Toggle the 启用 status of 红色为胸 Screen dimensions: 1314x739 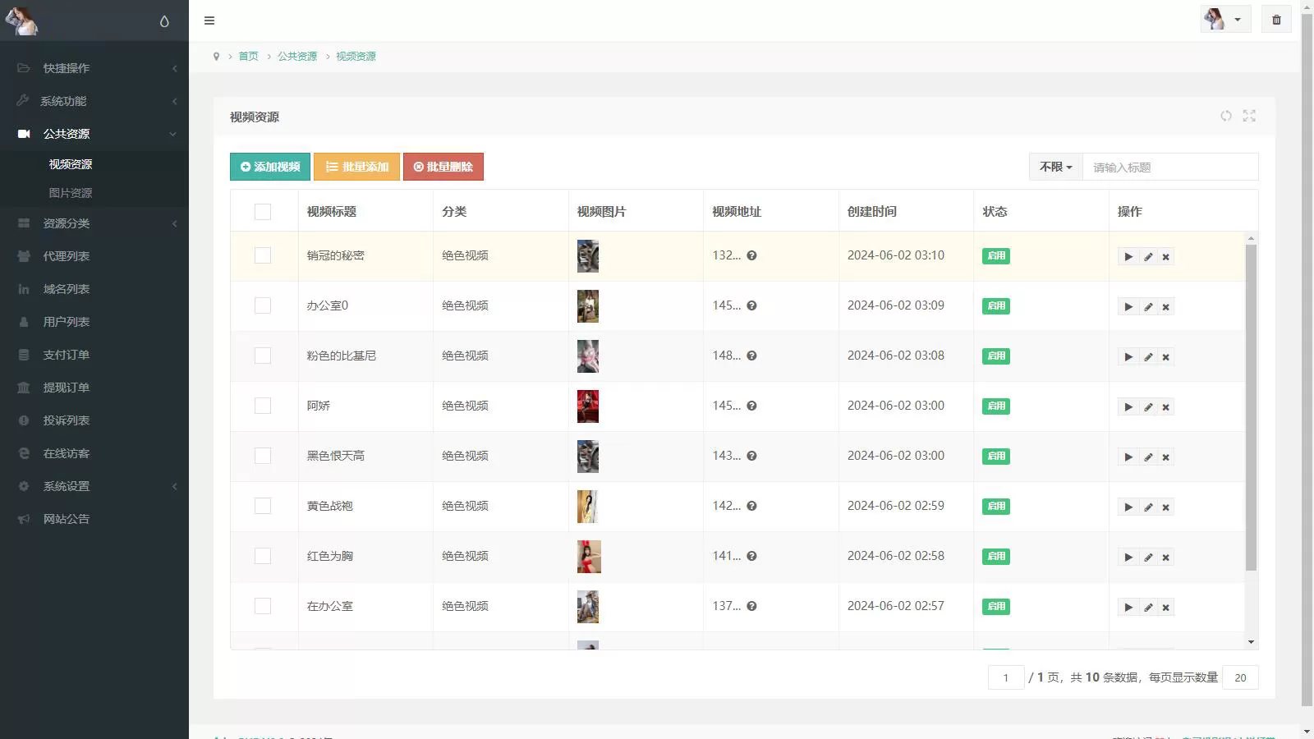coord(995,556)
